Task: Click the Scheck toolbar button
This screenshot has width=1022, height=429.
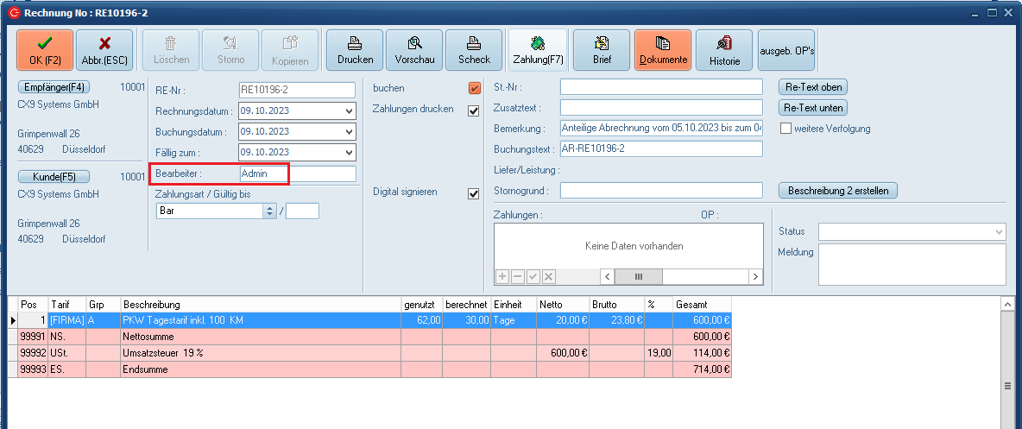Action: pyautogui.click(x=474, y=50)
